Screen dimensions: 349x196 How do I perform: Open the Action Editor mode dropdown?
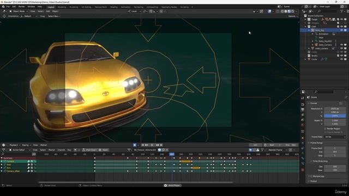pyautogui.click(x=20, y=150)
